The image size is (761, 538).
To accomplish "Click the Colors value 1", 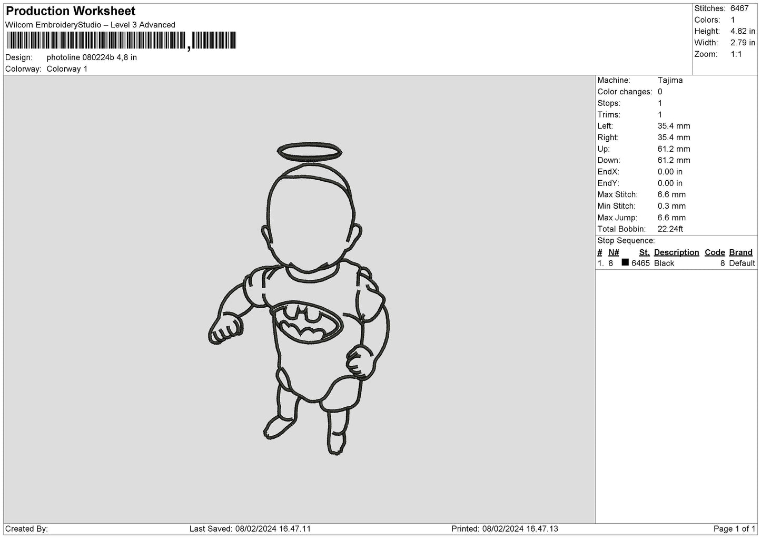I will (x=733, y=20).
